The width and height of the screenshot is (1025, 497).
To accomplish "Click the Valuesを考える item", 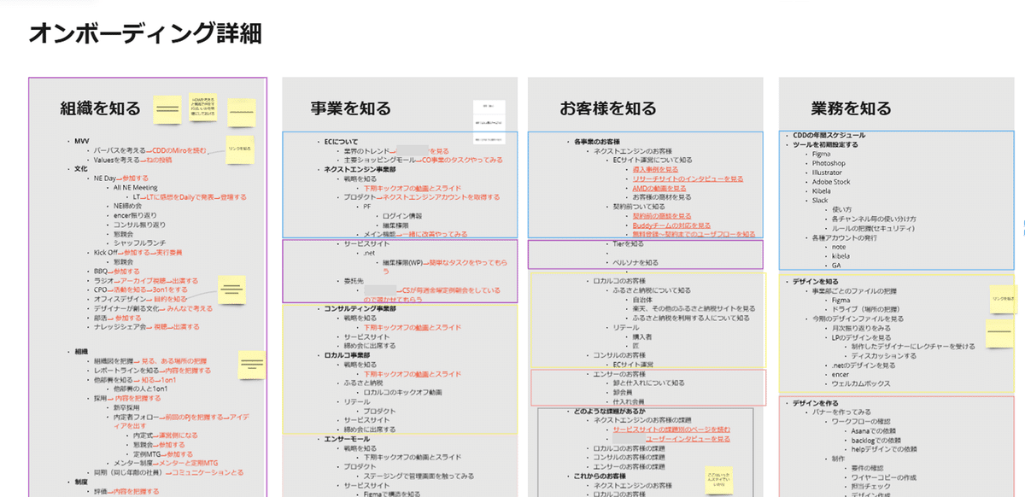I will [x=116, y=160].
